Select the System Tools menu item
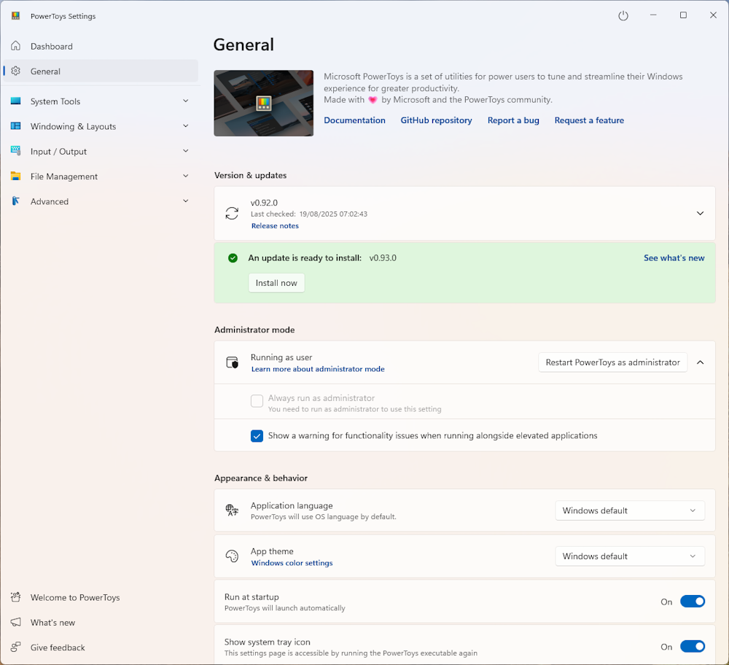Image resolution: width=729 pixels, height=665 pixels. [101, 101]
